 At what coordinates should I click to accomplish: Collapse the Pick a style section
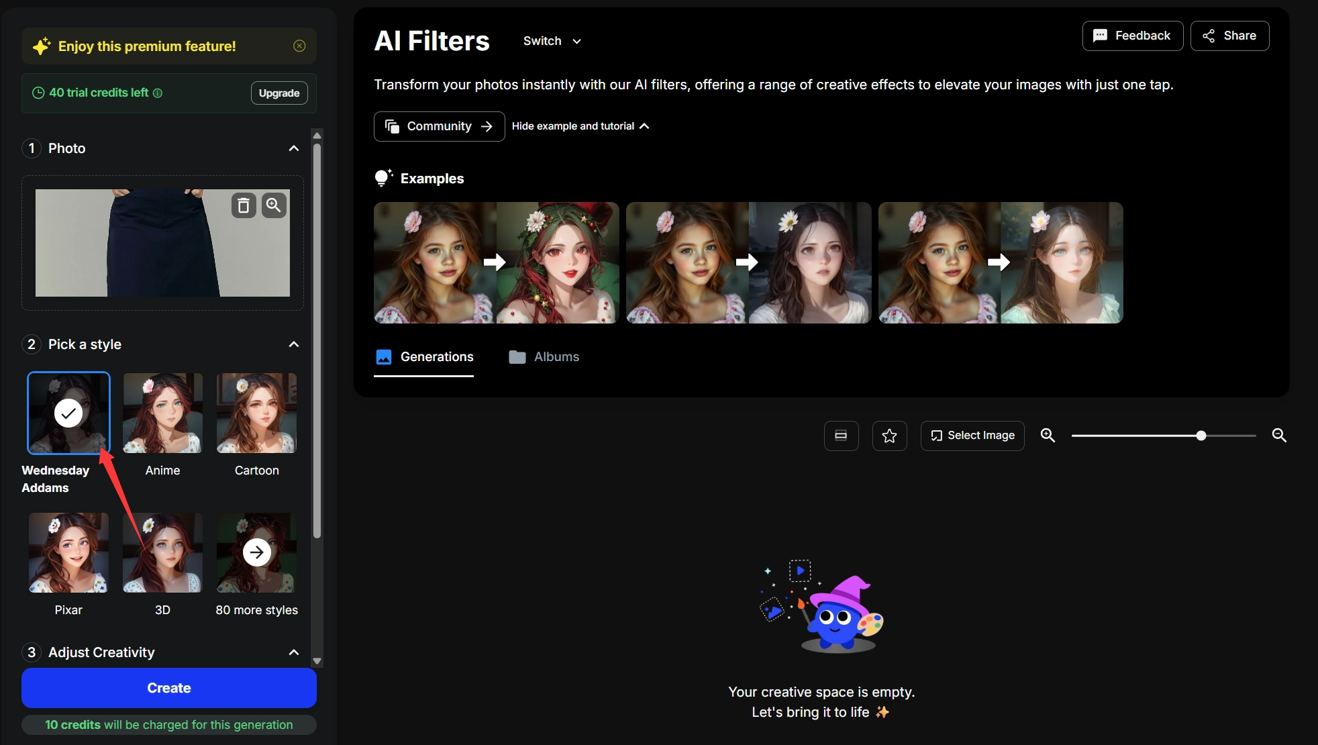293,344
